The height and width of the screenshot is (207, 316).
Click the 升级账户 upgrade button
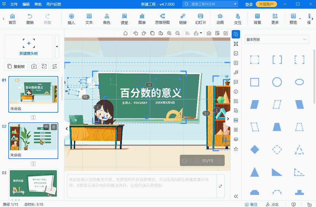coord(266,4)
